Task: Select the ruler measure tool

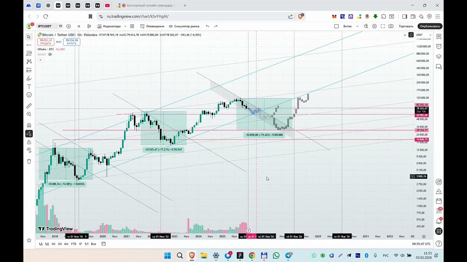Action: click(29, 106)
